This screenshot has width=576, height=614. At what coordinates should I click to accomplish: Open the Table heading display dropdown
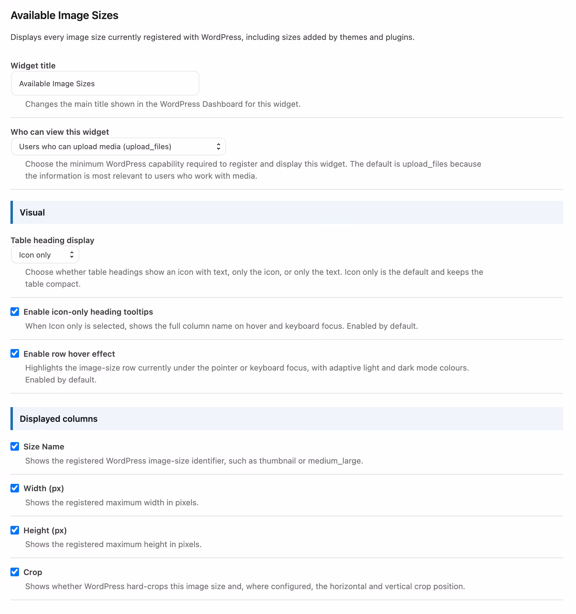(x=45, y=255)
